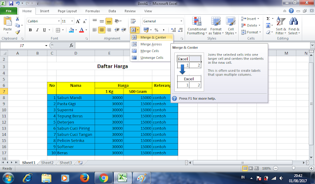
Task: Increase font size with Grow Font
Action: (78, 21)
